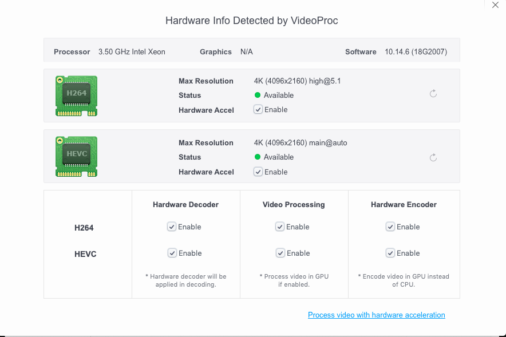Click the H264 chip icon

point(76,96)
